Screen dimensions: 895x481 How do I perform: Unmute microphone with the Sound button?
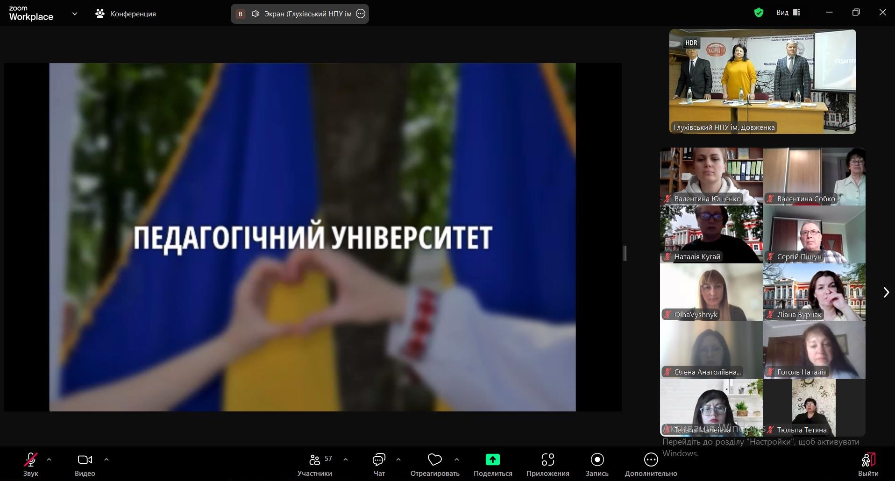pos(31,460)
